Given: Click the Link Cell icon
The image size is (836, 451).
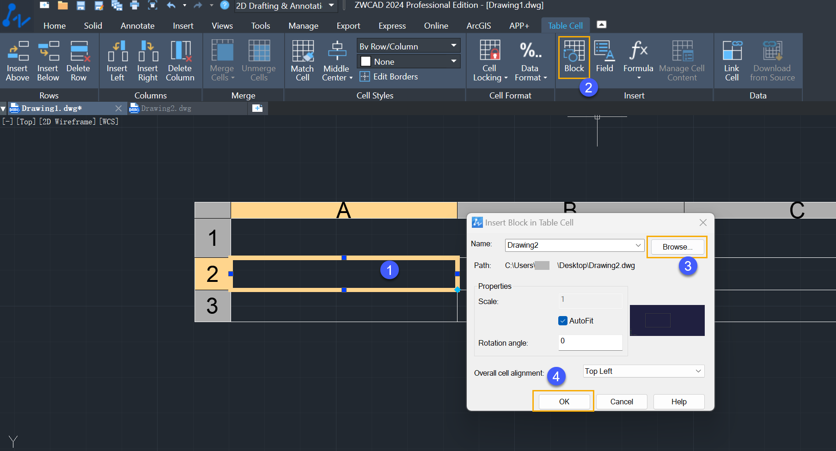Looking at the screenshot, I should [732, 61].
